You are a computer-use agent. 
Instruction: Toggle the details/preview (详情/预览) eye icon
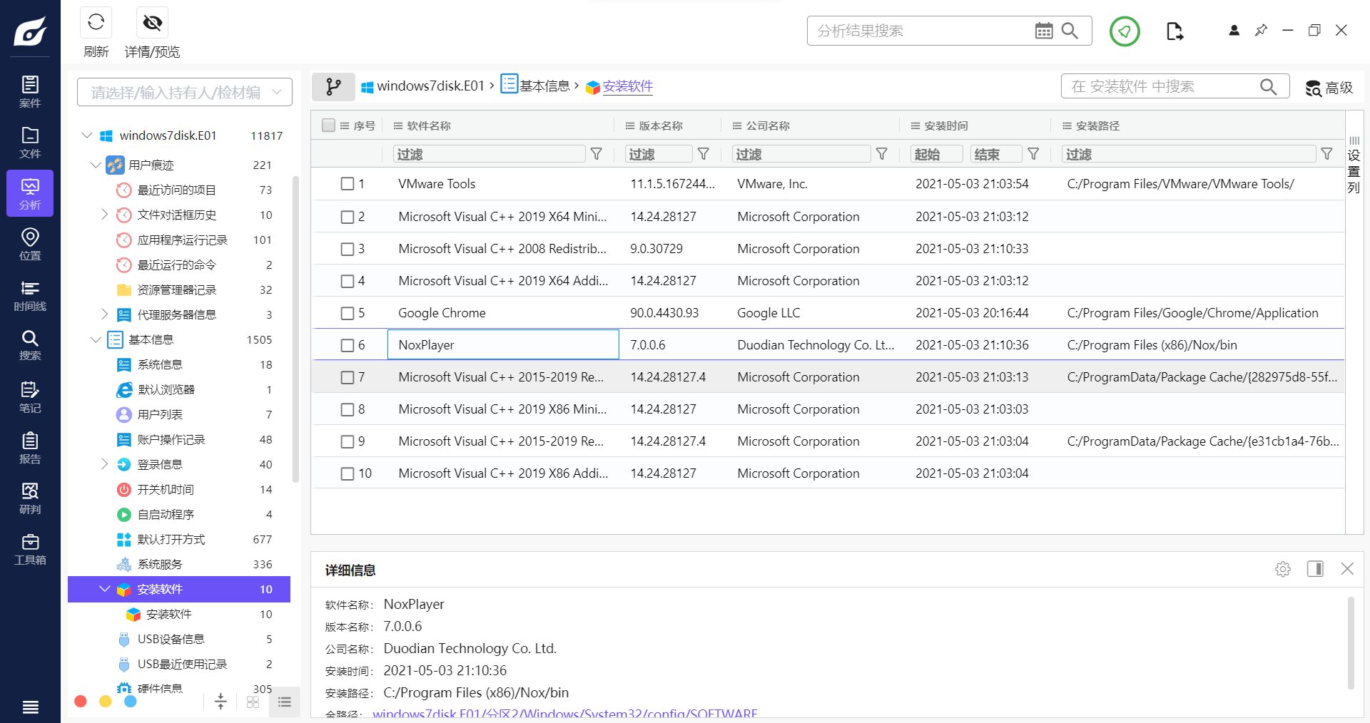point(152,23)
